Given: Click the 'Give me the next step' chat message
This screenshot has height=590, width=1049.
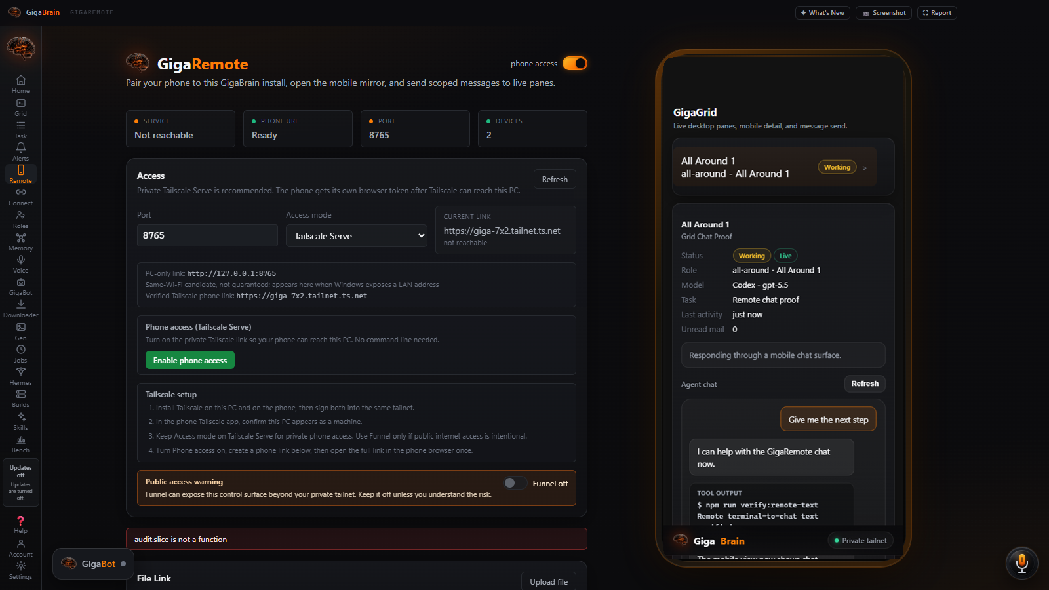Looking at the screenshot, I should pos(828,420).
